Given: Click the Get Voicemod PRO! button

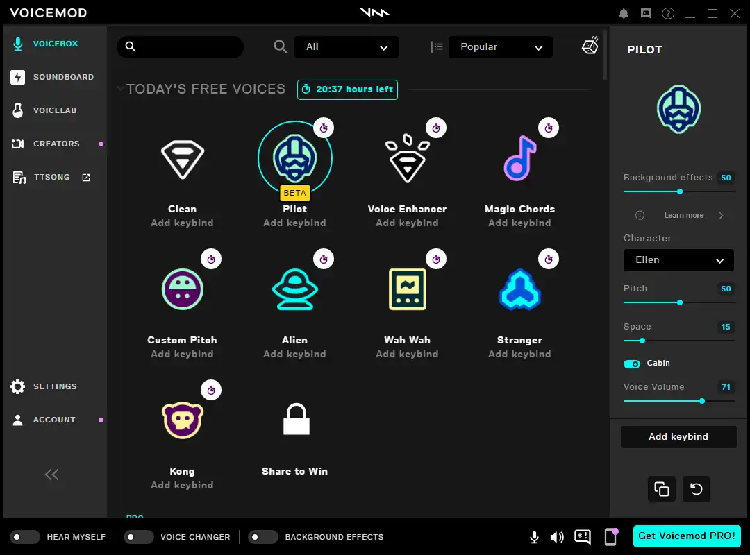Looking at the screenshot, I should point(687,536).
